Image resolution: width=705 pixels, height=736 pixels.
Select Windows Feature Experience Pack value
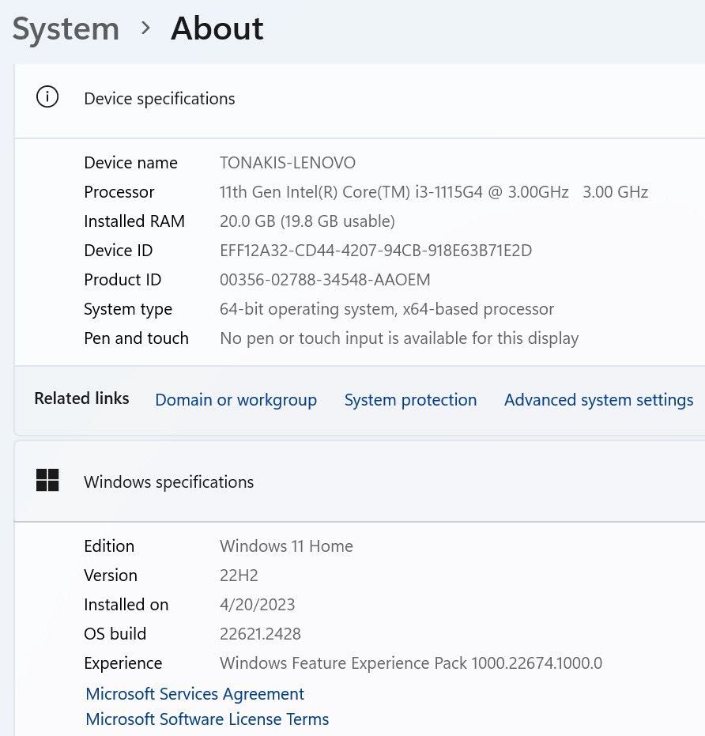point(411,663)
